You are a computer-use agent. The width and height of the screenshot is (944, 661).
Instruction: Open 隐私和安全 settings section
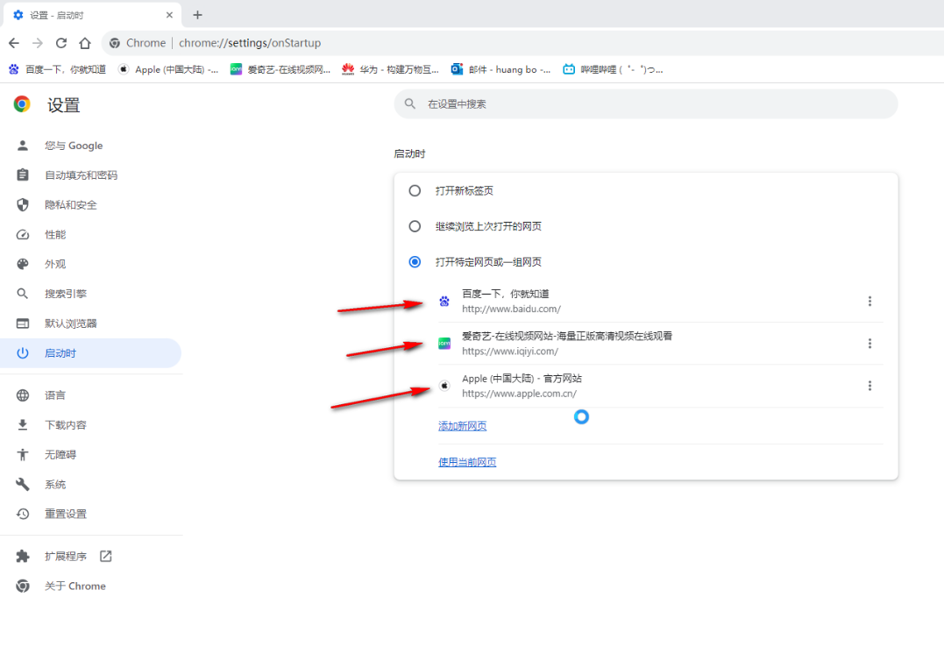tap(91, 204)
